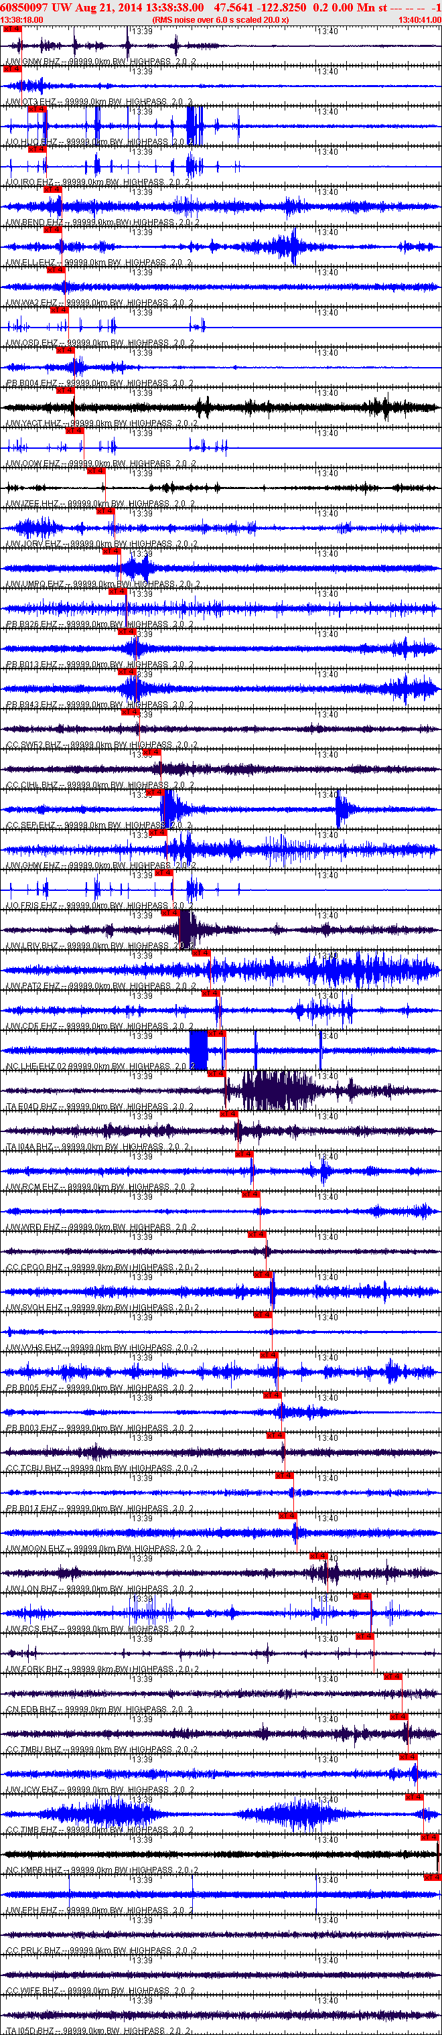Screen dimensions: 442x2035
Task: Select the UO HUO BHZ station label
Action: [98, 142]
